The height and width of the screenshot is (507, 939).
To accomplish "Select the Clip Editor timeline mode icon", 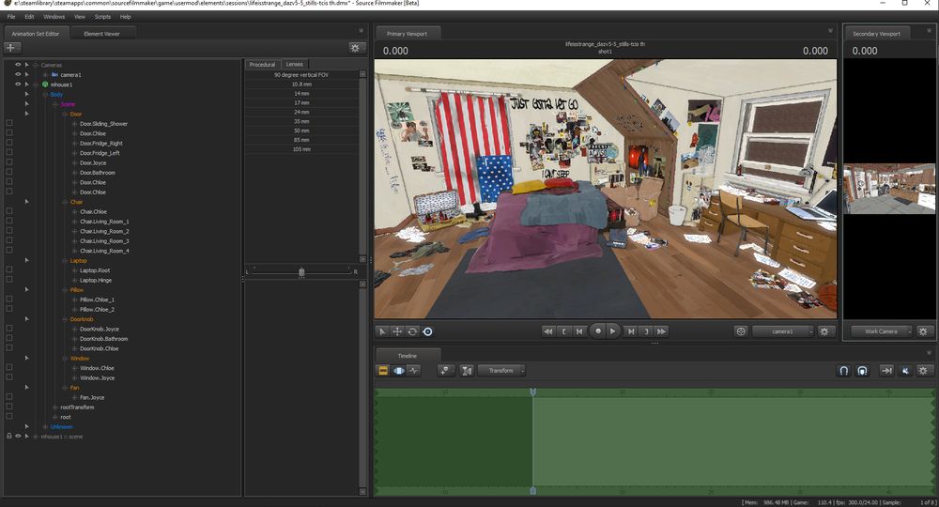I will pos(383,371).
